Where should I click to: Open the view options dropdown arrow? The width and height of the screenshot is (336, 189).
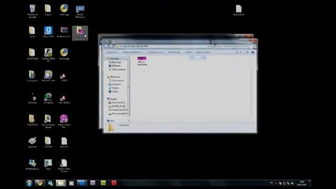(241, 52)
